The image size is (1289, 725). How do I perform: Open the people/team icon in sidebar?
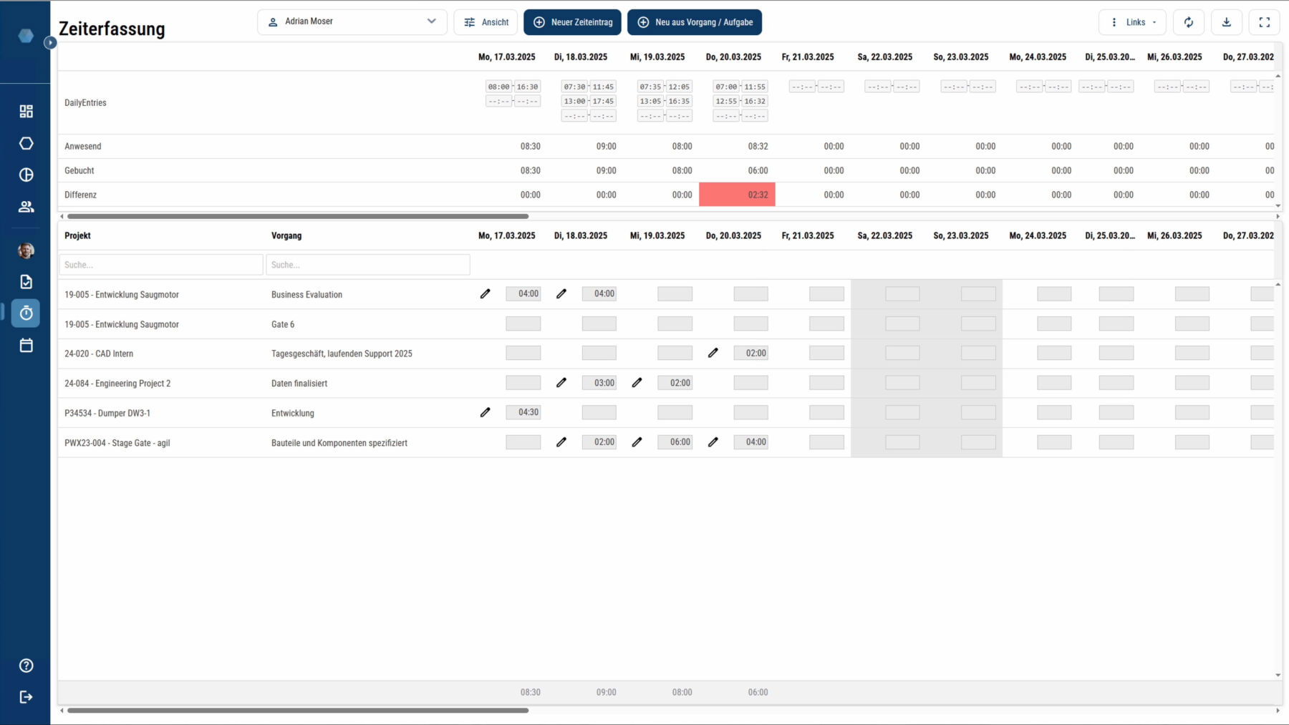pos(26,207)
